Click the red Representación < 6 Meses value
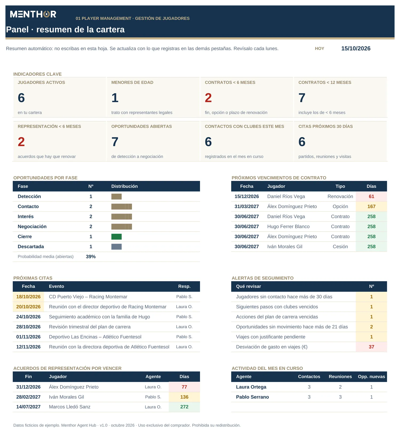This screenshot has height=433, width=400. (21, 142)
